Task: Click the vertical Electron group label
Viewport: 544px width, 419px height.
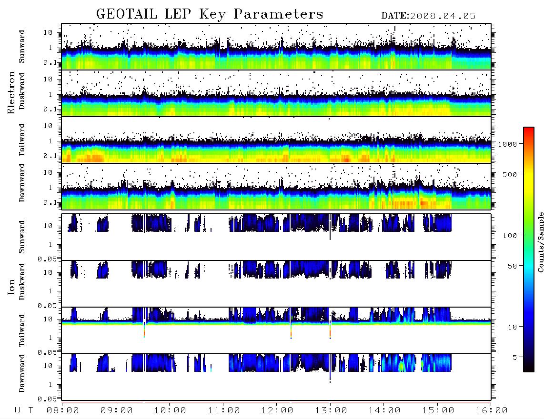Action: [x=11, y=93]
